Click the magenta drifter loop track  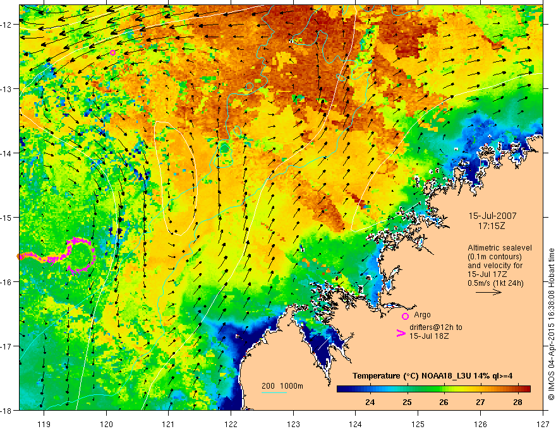tap(81, 256)
